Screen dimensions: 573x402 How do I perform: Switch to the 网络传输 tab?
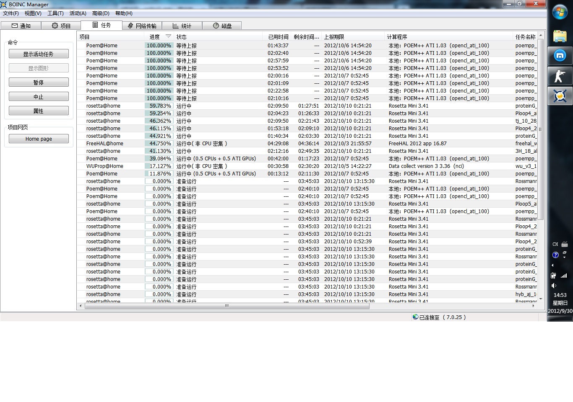click(x=142, y=26)
